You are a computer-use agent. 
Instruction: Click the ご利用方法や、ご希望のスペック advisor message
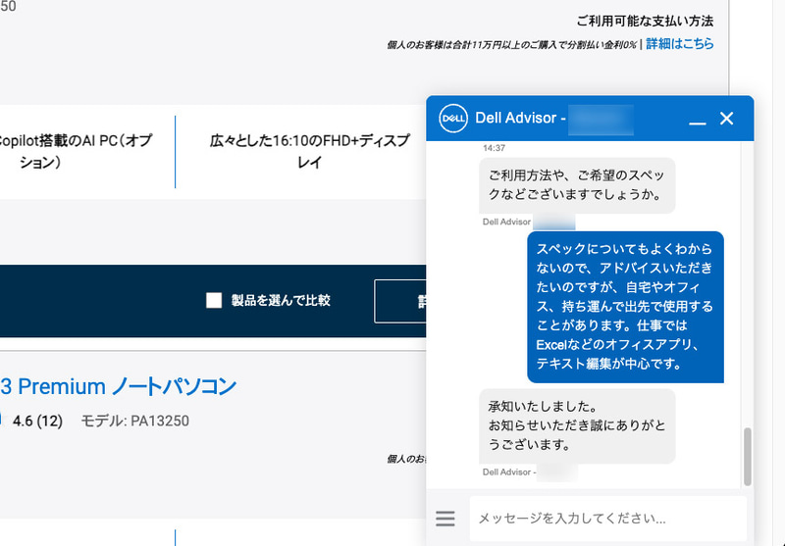577,185
